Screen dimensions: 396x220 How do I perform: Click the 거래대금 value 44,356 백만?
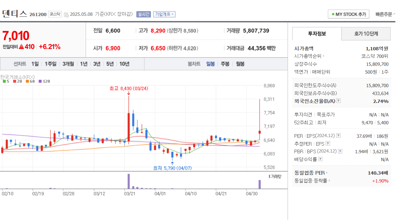[x=262, y=48]
